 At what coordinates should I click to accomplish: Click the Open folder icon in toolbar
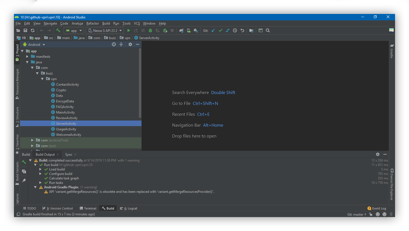point(18,30)
